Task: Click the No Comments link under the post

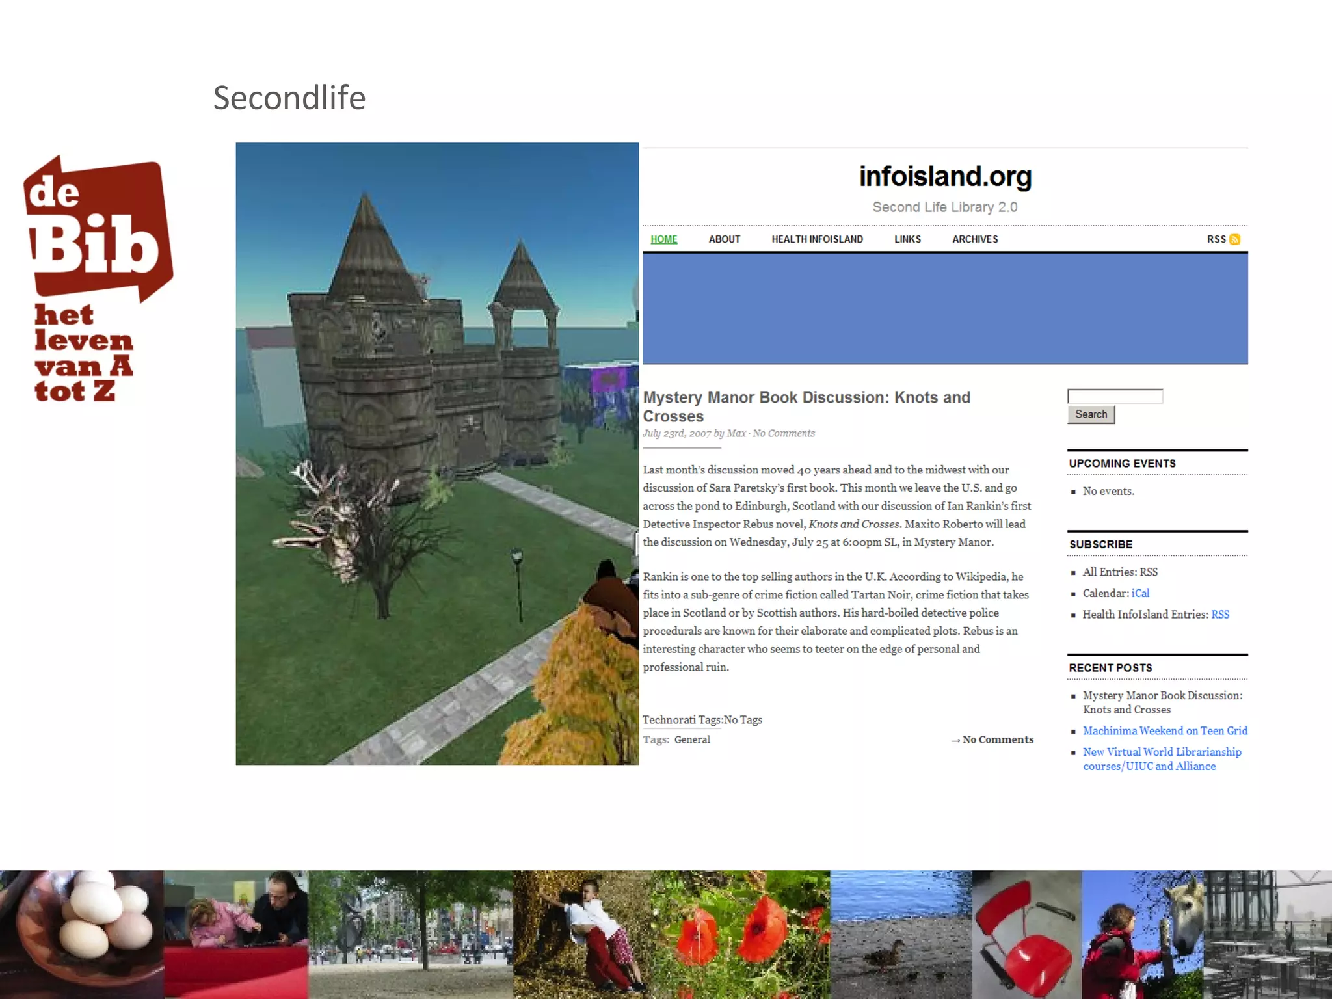Action: pyautogui.click(x=992, y=739)
